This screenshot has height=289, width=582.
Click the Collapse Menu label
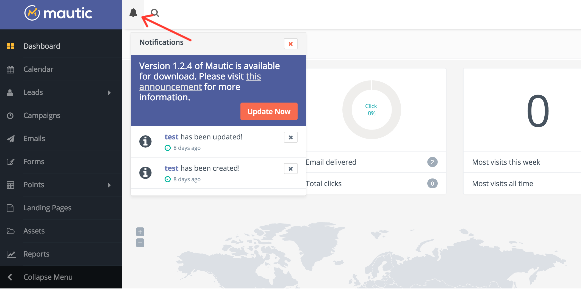click(48, 277)
